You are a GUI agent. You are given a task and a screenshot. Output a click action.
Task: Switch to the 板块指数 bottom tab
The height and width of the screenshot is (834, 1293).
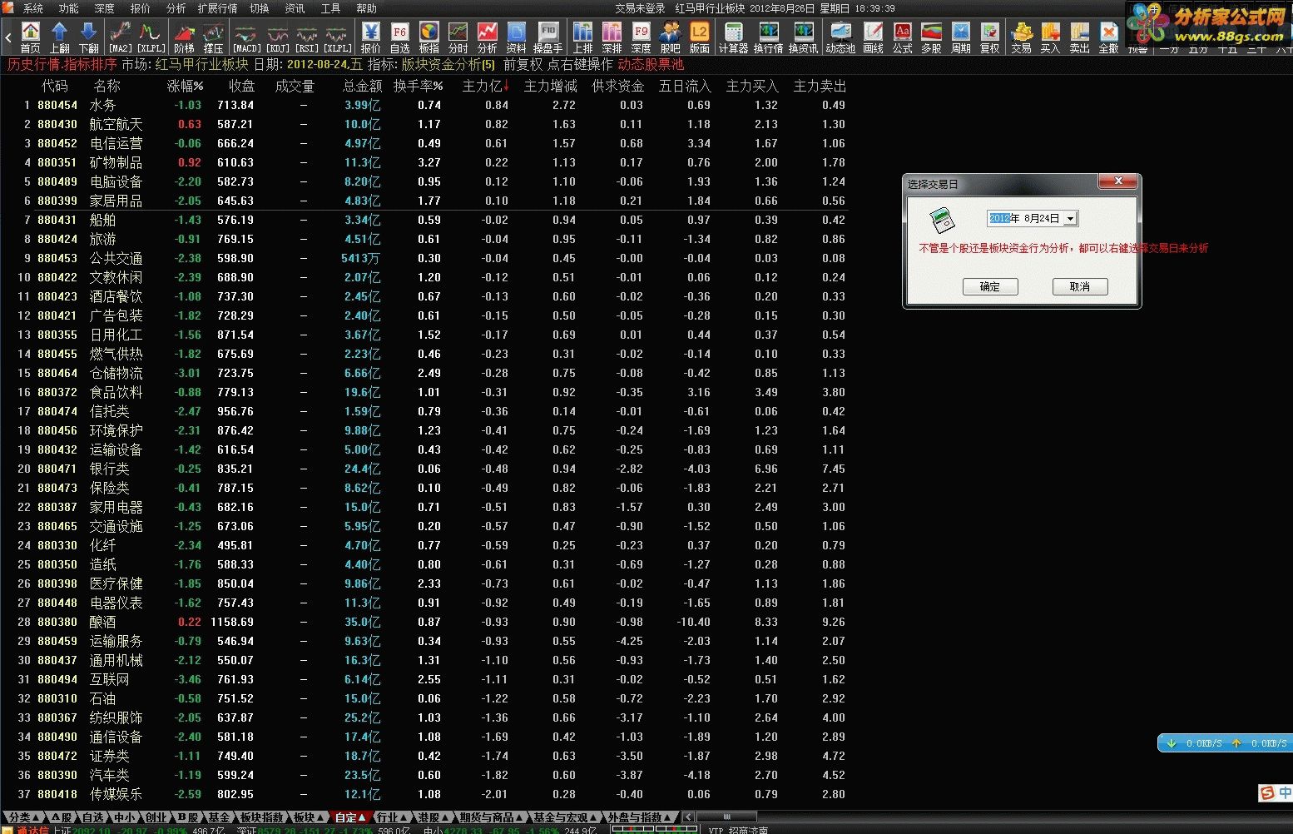(261, 817)
